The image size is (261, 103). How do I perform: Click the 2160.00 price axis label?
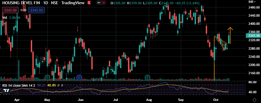click(254, 73)
